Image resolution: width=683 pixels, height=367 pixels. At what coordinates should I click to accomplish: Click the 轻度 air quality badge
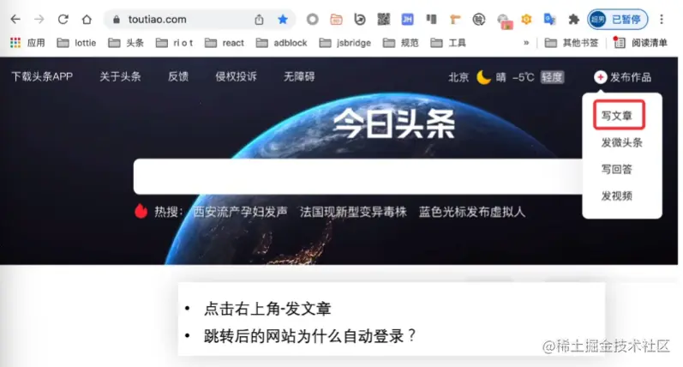pos(552,77)
